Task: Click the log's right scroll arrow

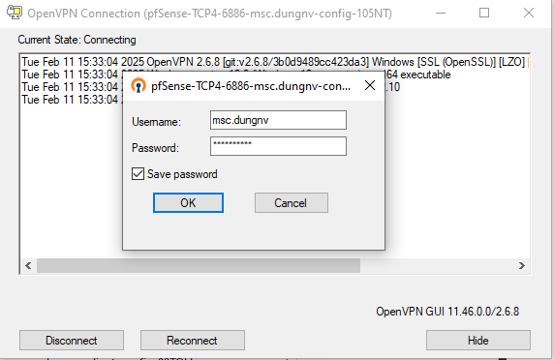Action: (x=522, y=265)
